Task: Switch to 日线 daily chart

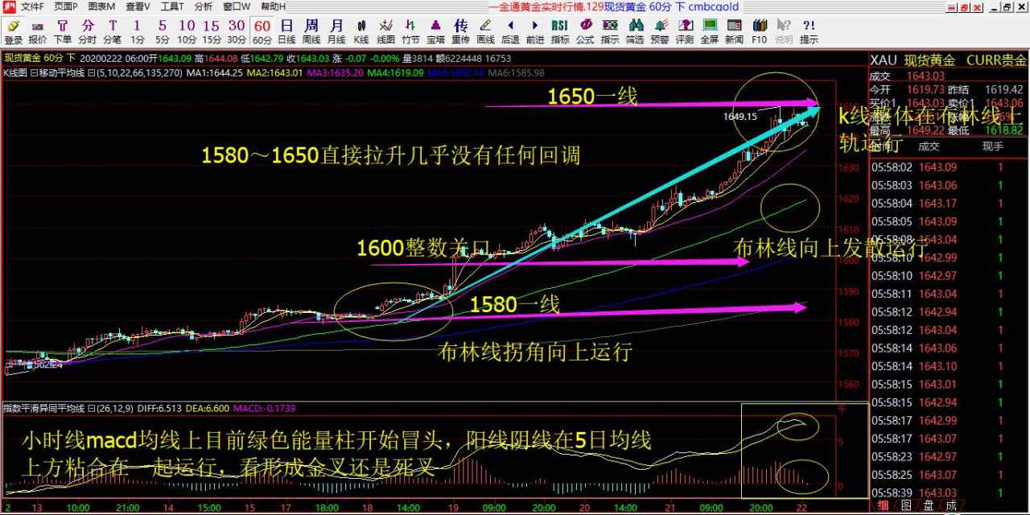Action: pyautogui.click(x=286, y=31)
